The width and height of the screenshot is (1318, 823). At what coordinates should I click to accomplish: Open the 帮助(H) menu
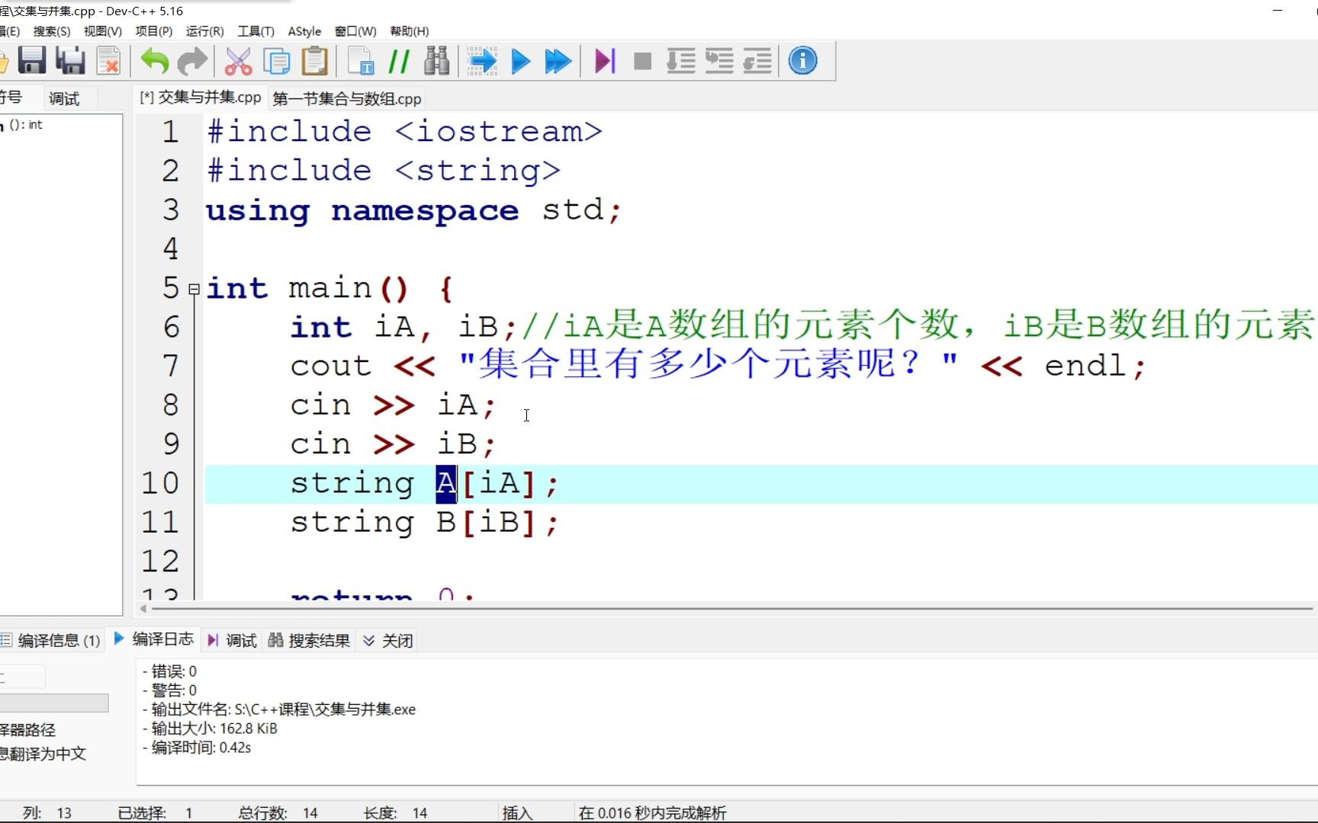tap(409, 31)
